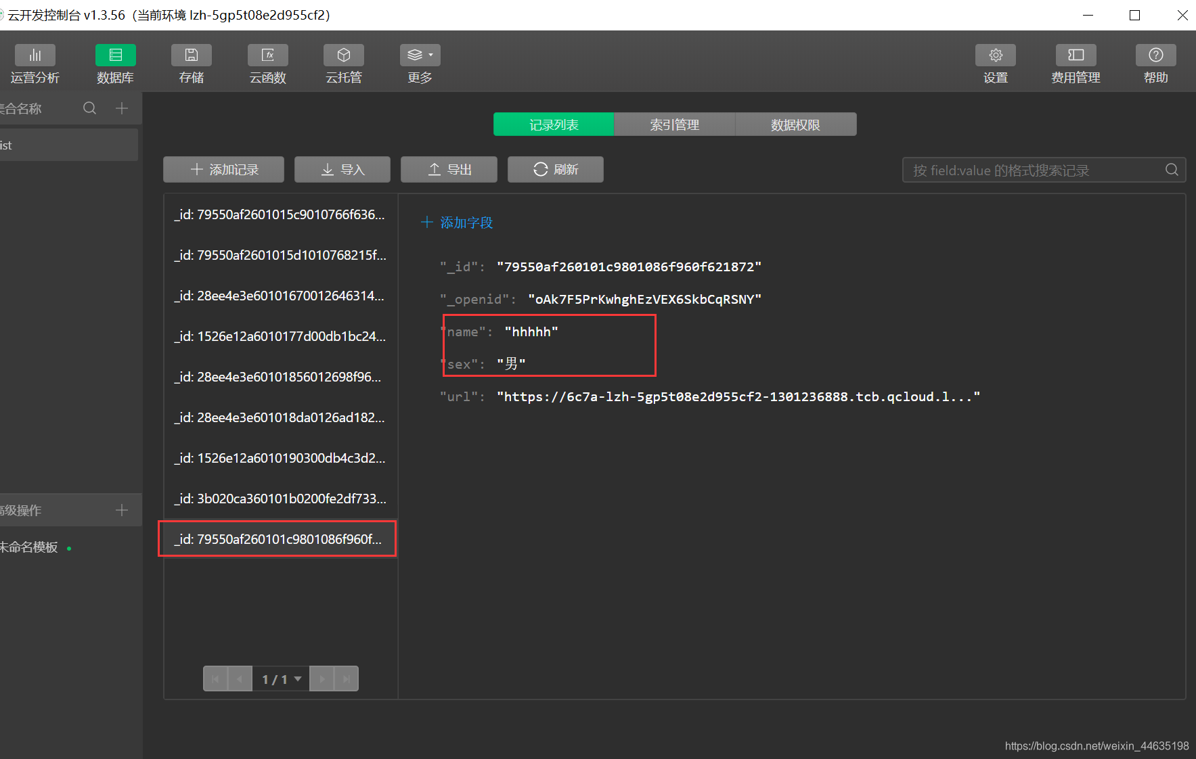1196x759 pixels.
Task: Open the 云函数 cloud functions section
Action: [x=268, y=64]
